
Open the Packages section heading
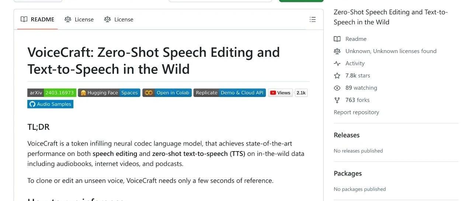(x=348, y=173)
